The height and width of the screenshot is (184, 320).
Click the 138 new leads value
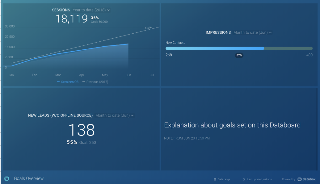coord(81,130)
